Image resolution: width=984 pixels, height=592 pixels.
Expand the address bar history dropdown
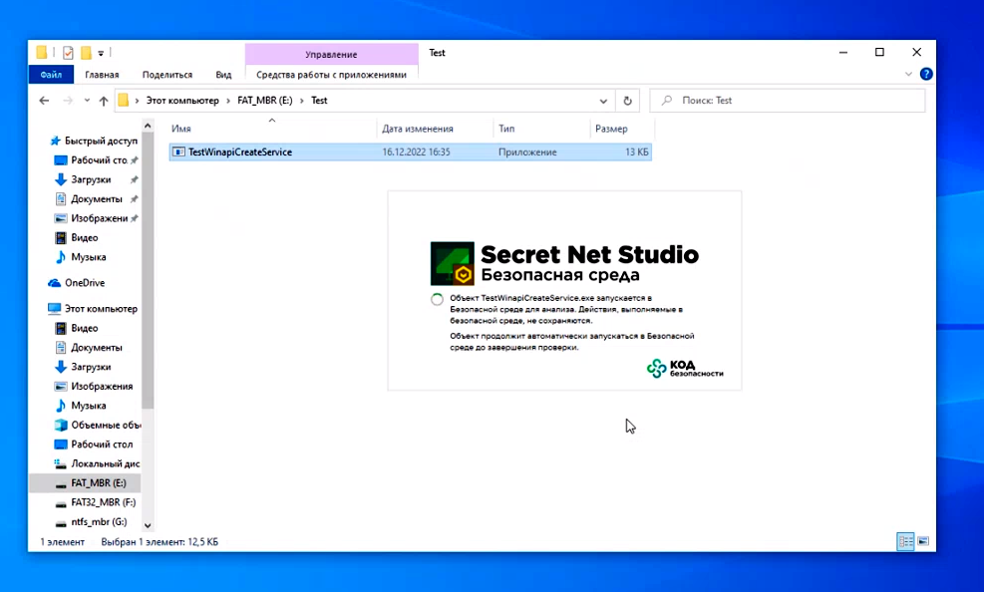click(603, 101)
